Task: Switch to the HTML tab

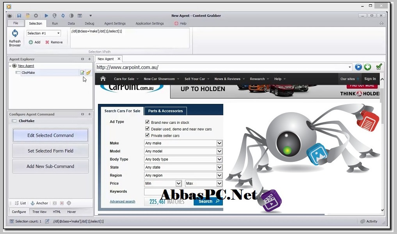Action: [x=57, y=212]
